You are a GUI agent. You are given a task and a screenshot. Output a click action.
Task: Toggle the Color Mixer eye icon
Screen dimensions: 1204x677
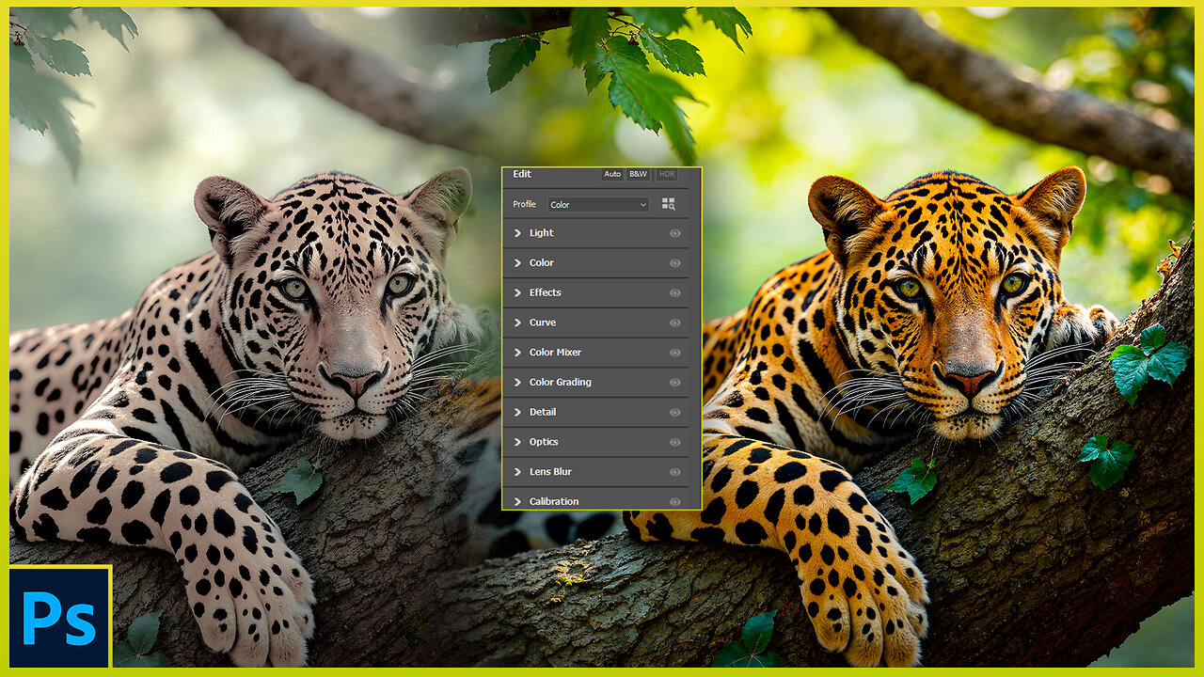coord(674,353)
